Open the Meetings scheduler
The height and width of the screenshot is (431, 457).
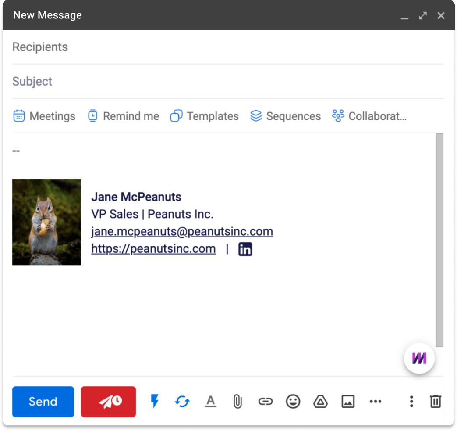point(44,115)
